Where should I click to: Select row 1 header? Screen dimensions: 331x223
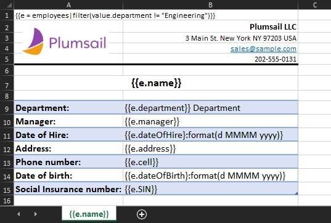[x=7, y=15]
